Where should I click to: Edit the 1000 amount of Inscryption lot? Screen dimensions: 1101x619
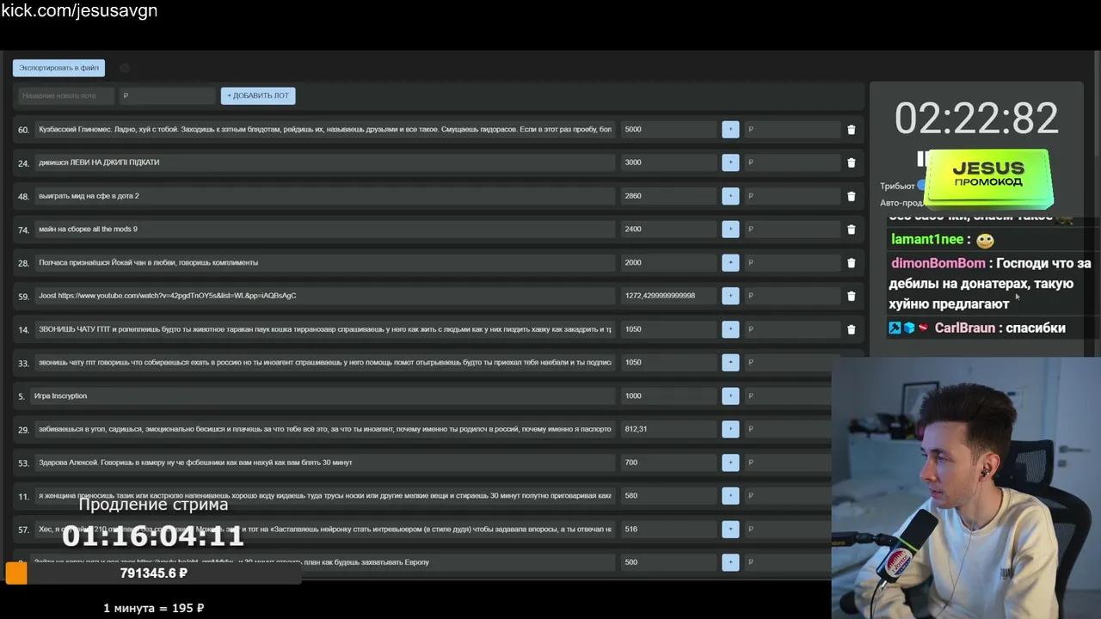click(669, 395)
